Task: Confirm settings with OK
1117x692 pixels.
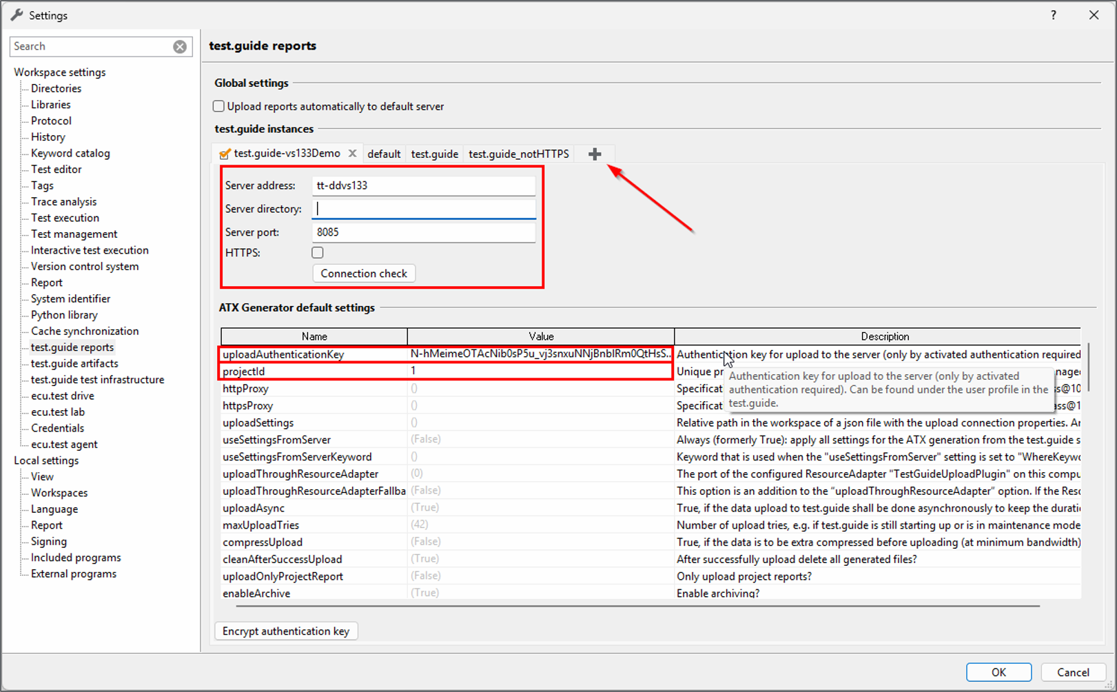Action: click(x=998, y=672)
